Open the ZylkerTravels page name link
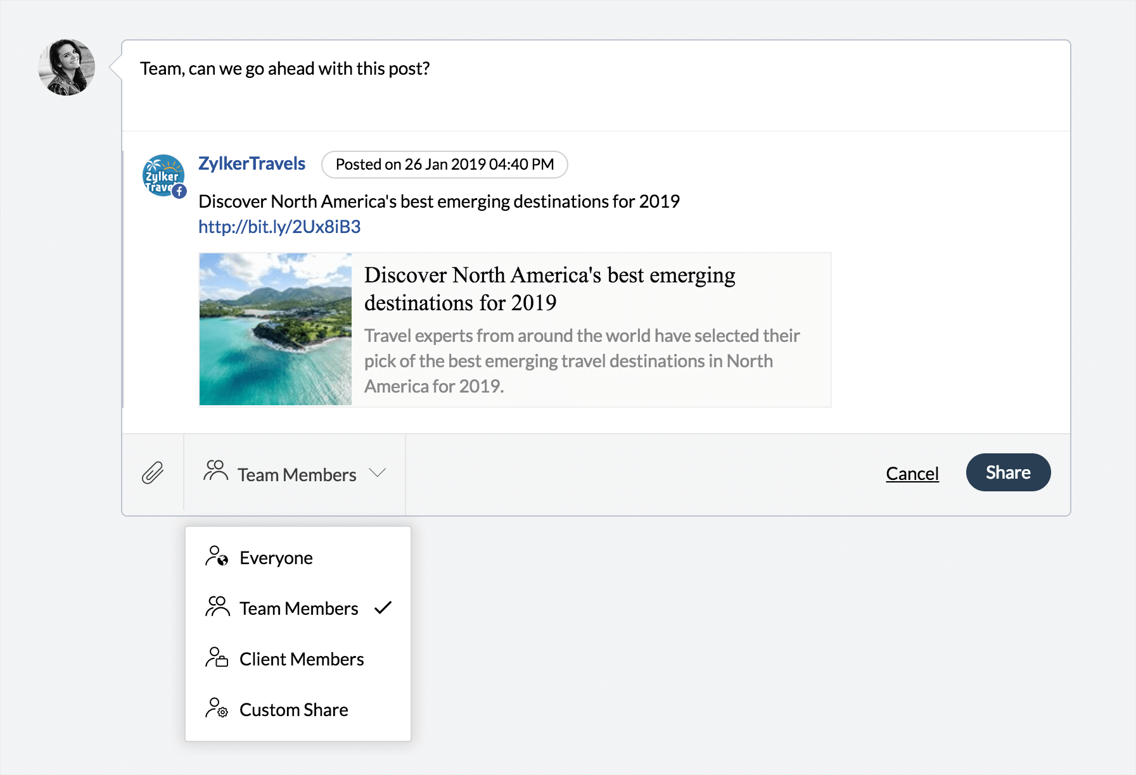 [x=252, y=163]
